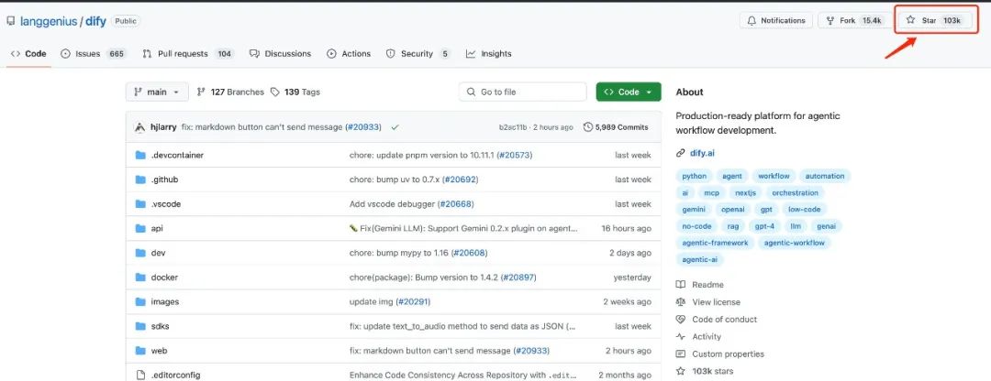This screenshot has width=991, height=381.
Task: Open the web folder
Action: pos(160,351)
